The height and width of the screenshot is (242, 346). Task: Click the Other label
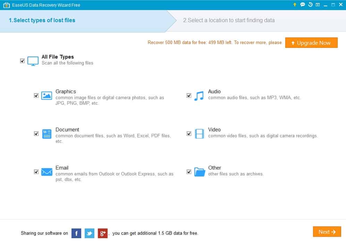214,168
